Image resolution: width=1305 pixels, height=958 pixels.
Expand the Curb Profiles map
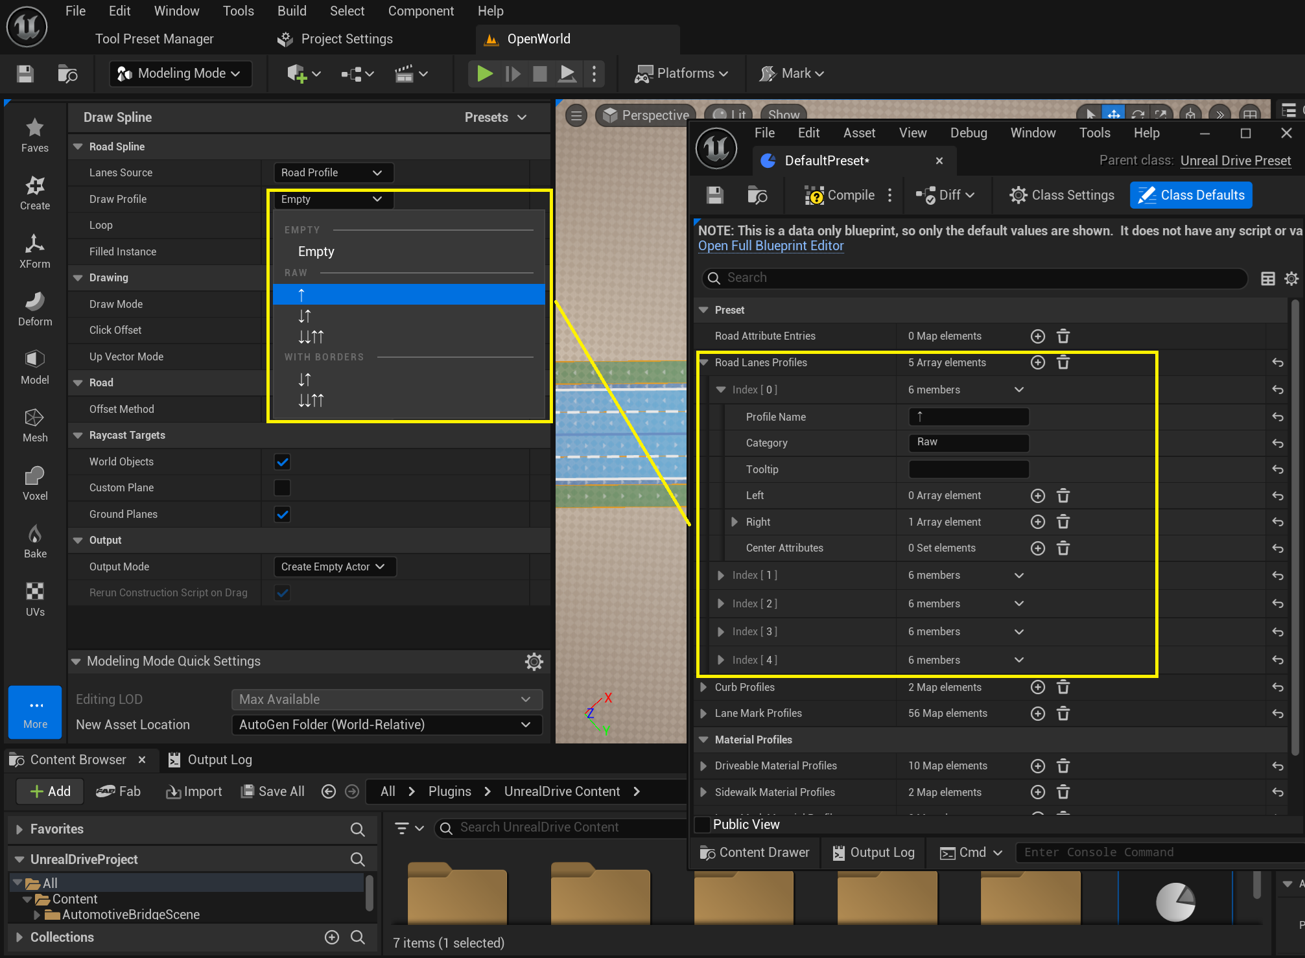click(x=703, y=687)
